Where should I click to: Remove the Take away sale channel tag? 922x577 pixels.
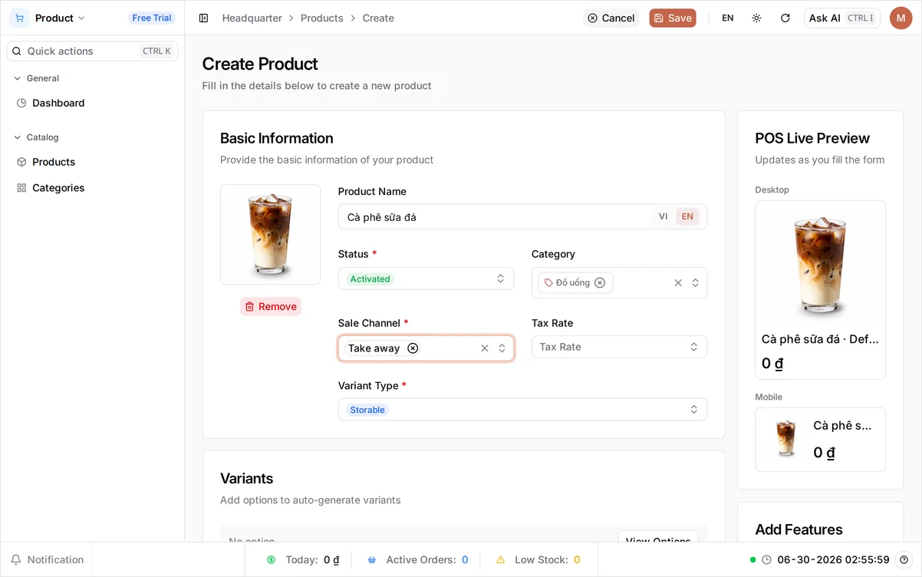pos(413,348)
